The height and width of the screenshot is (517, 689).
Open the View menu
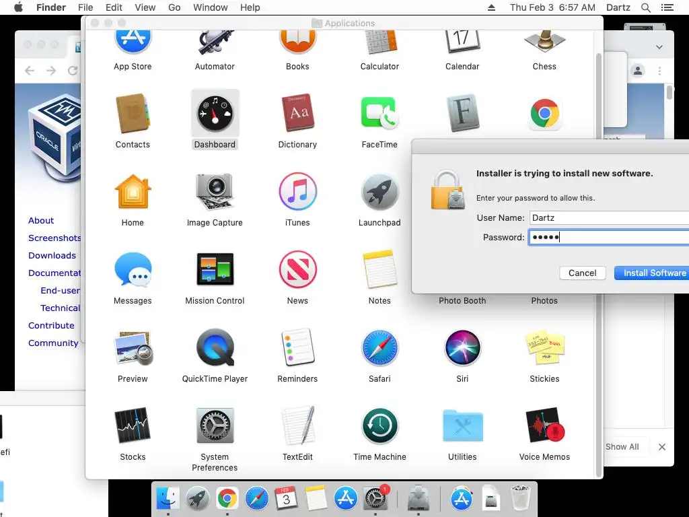(x=145, y=7)
